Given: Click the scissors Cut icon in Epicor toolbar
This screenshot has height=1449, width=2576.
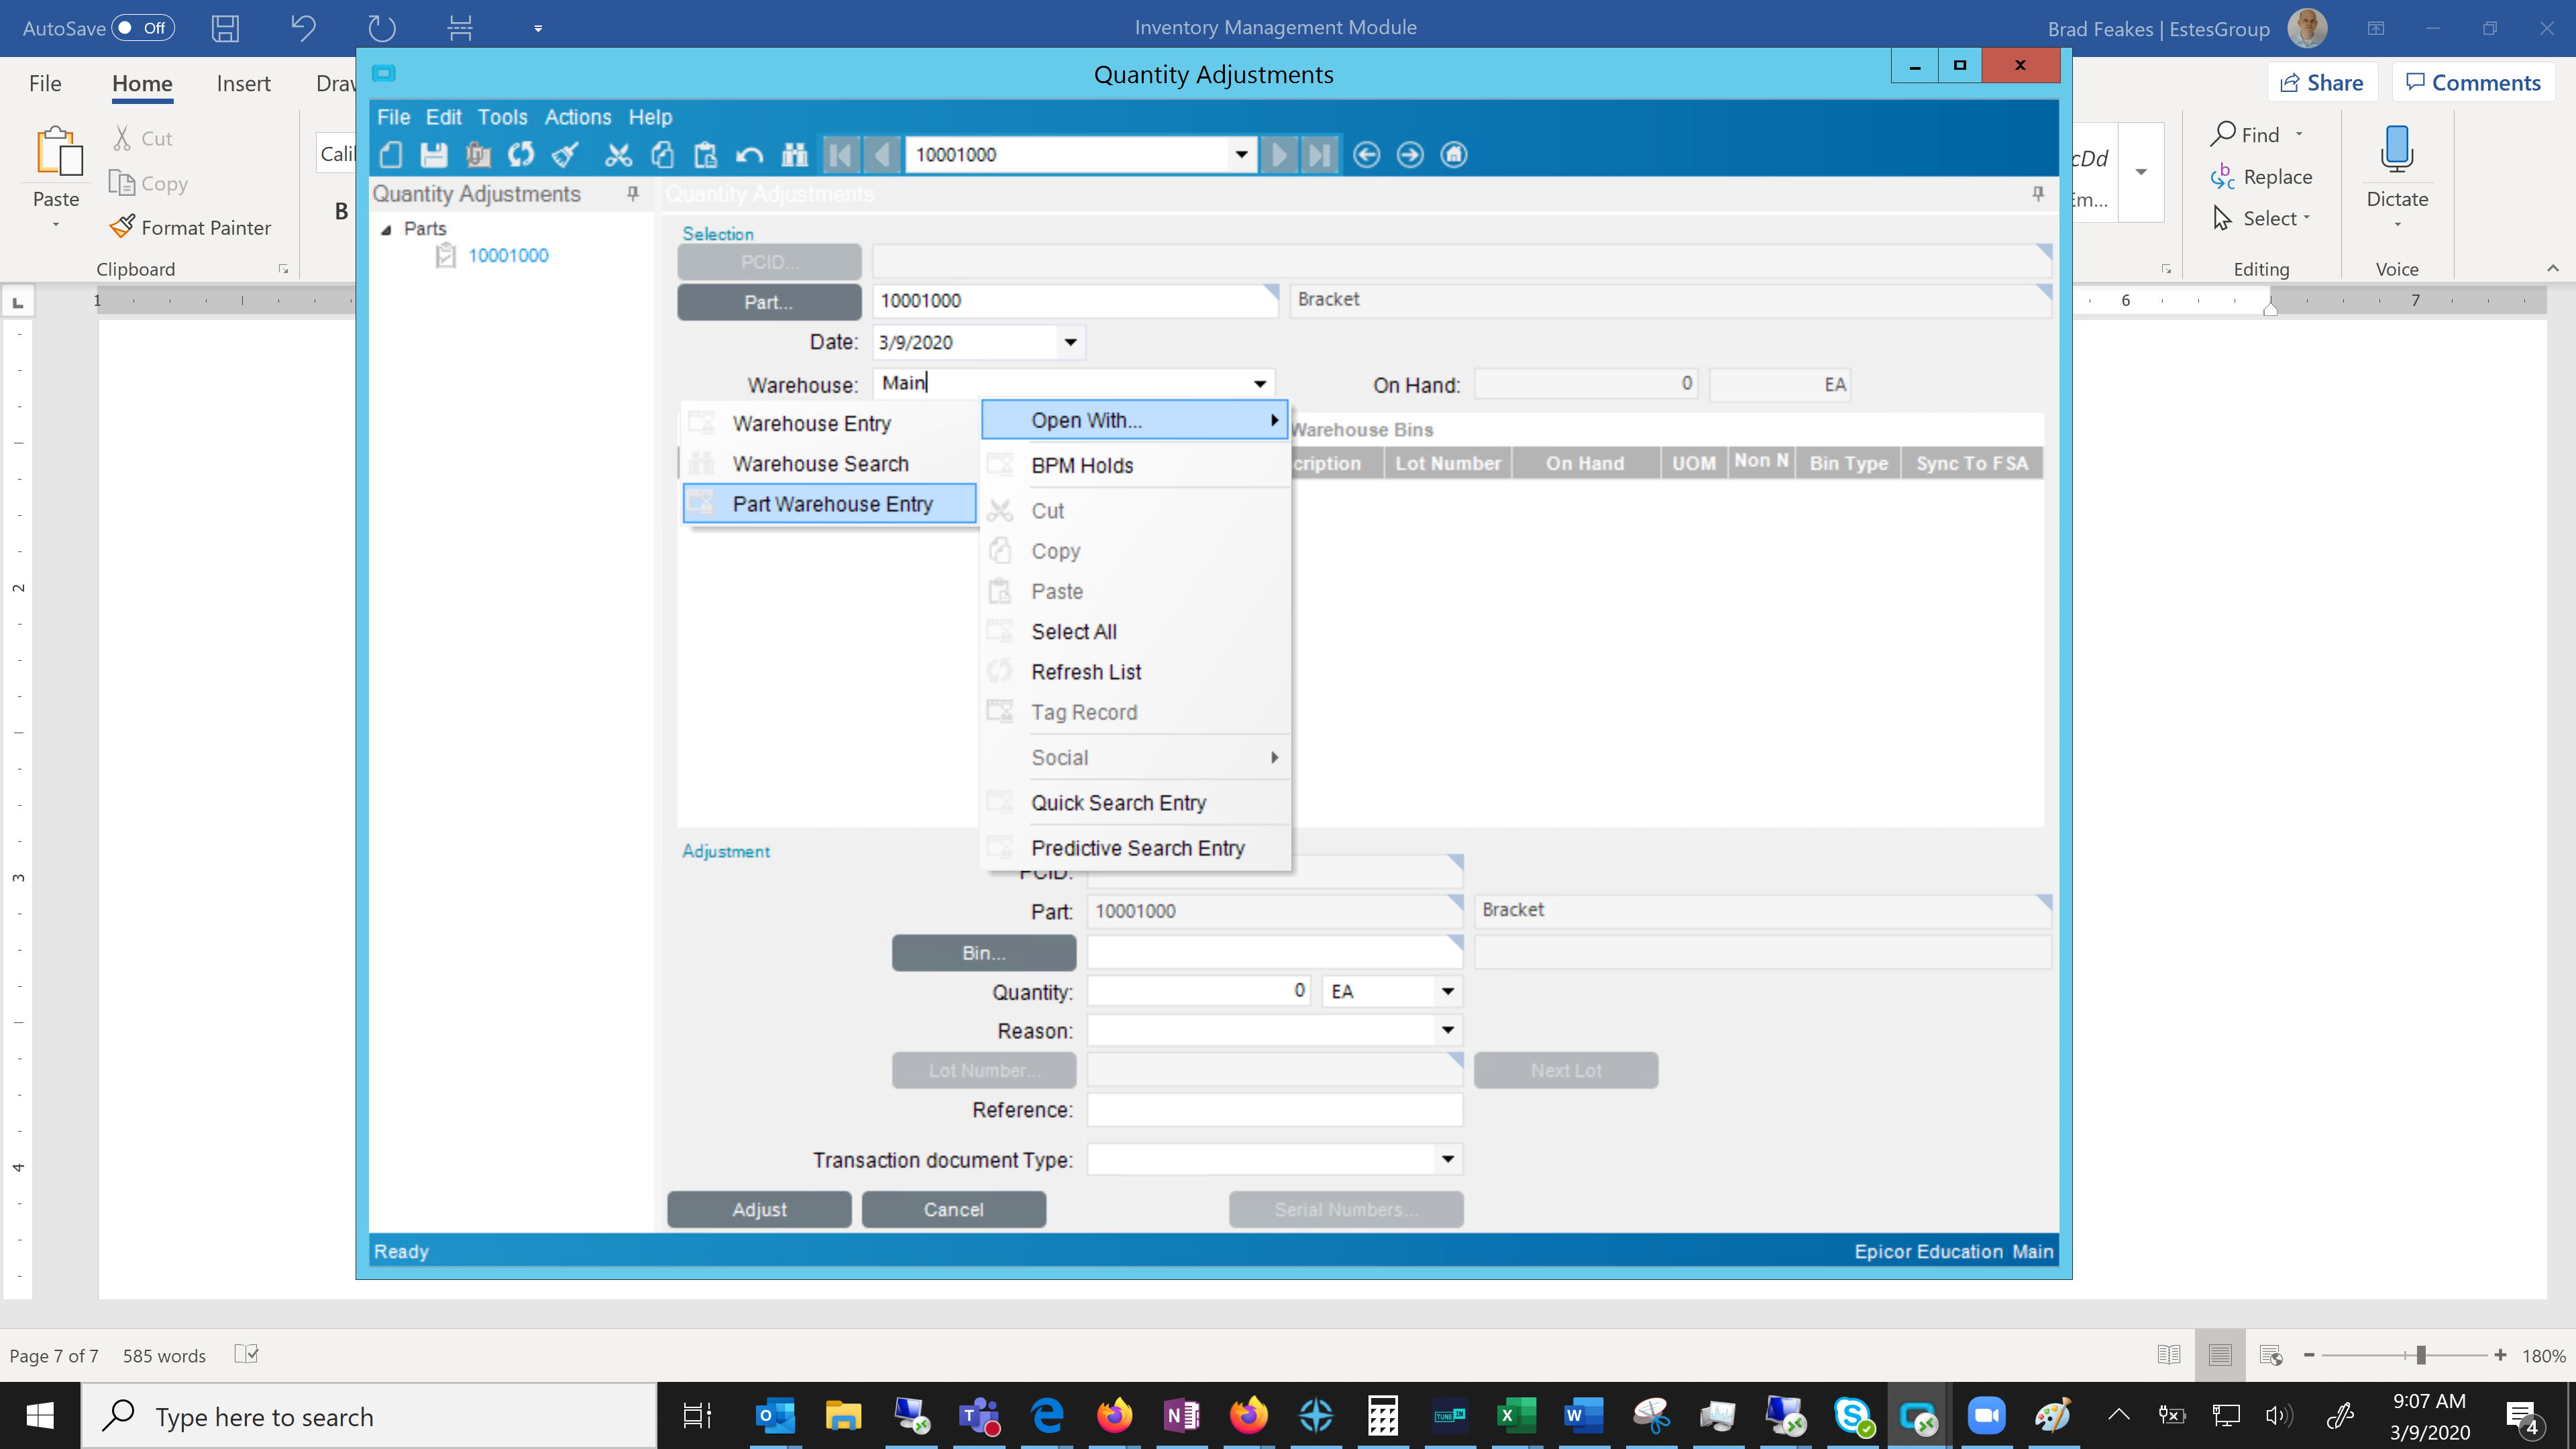Looking at the screenshot, I should [619, 155].
